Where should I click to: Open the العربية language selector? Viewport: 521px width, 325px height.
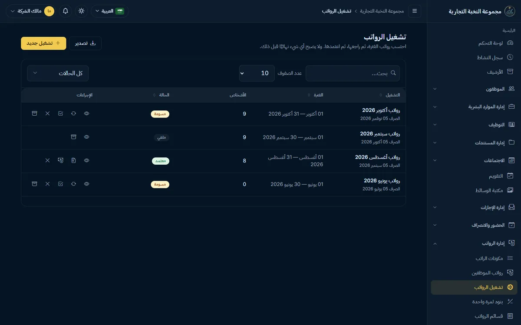pos(109,11)
